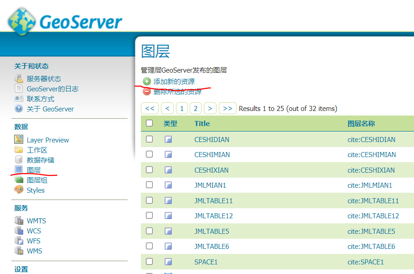The image size is (414, 274).
Task: Click the Layer Preview icon in sidebar
Action: click(19, 140)
